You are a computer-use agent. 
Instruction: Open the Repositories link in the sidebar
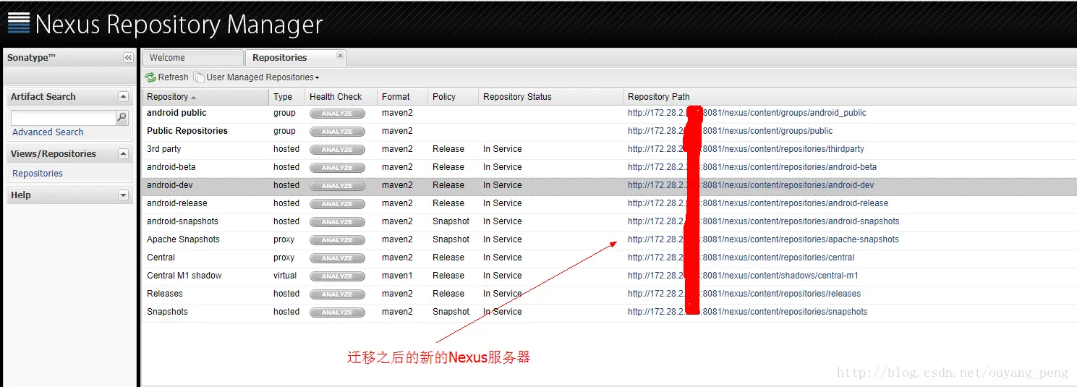click(x=38, y=174)
